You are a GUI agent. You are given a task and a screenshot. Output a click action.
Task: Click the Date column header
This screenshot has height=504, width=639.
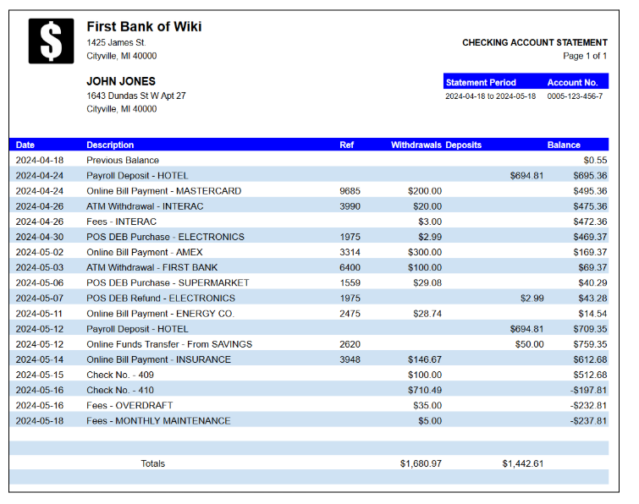click(x=25, y=145)
